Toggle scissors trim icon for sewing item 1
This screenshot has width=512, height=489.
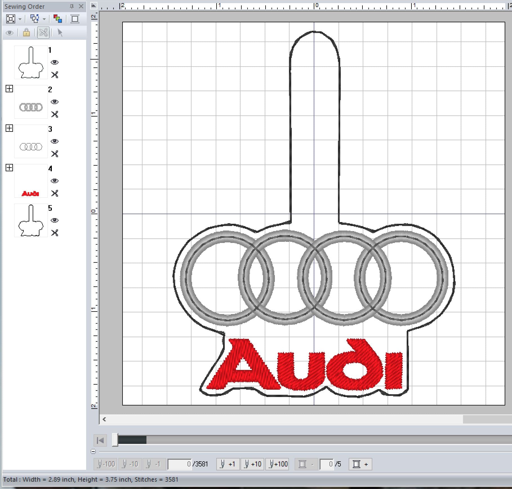tap(55, 75)
